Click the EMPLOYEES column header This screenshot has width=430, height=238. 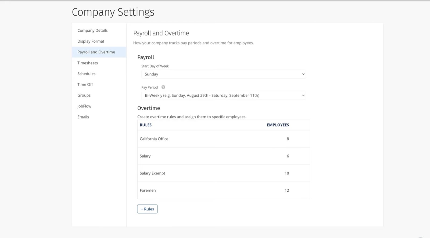[278, 125]
